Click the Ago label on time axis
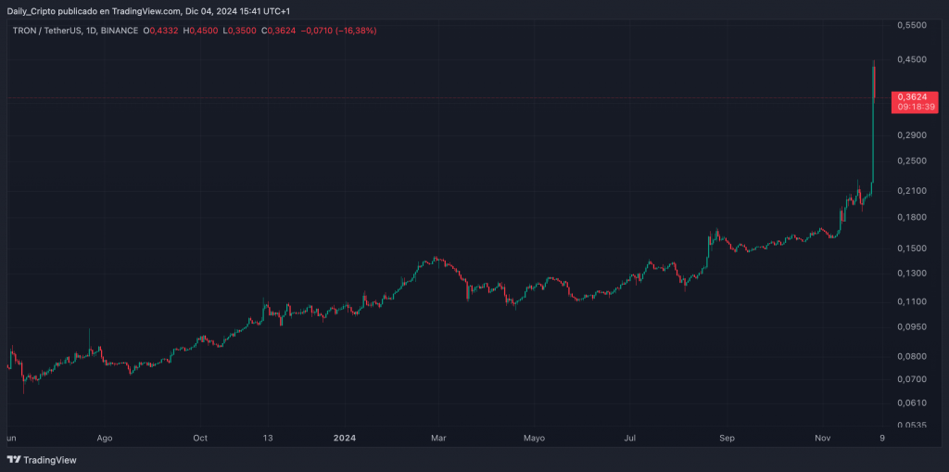Viewport: 949px width, 472px height. click(105, 438)
